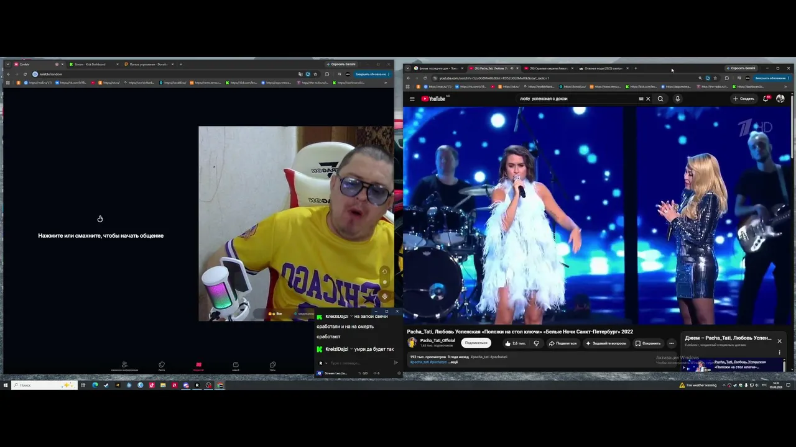Open extensions in the YouTube browser window
Viewport: 796px width, 447px height.
coord(726,78)
